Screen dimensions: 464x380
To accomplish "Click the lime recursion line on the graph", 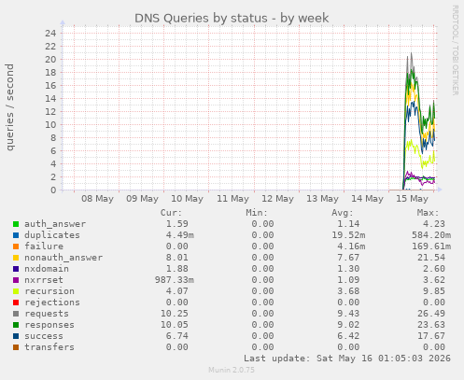I will pos(417,151).
